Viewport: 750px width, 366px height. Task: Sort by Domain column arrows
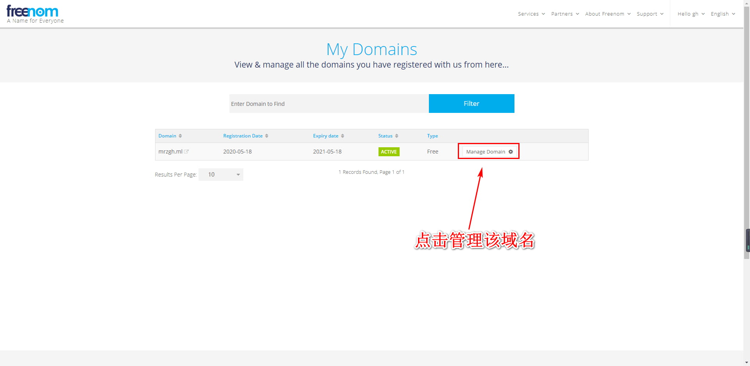[x=180, y=136]
